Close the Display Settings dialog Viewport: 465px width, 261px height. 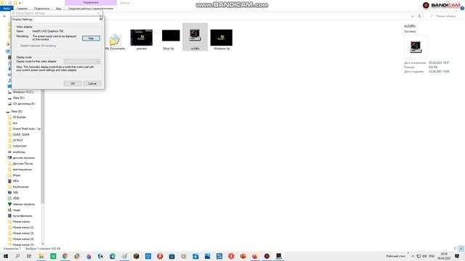click(101, 19)
